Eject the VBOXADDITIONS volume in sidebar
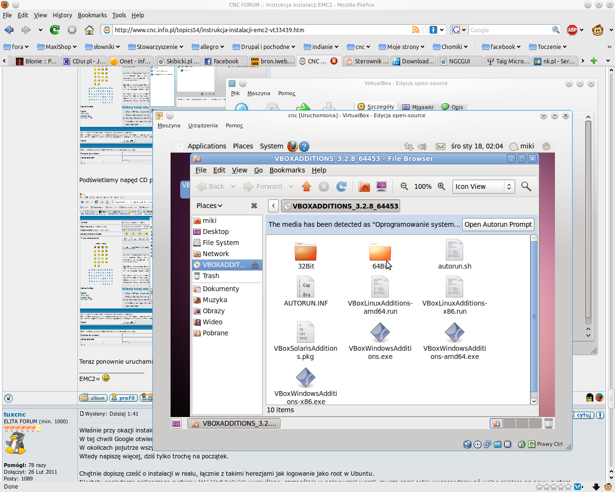This screenshot has width=615, height=492. (255, 265)
